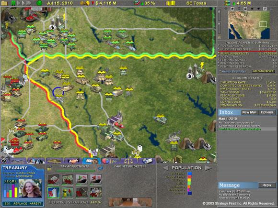The height and width of the screenshot is (208, 278).
Task: Toggle the sixth minimap filter icon
Action: pos(258,9)
